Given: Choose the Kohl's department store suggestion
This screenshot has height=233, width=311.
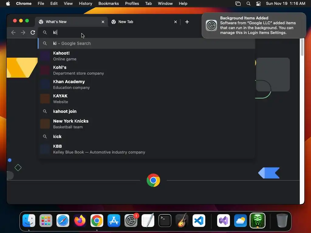Looking at the screenshot, I should tap(146, 70).
